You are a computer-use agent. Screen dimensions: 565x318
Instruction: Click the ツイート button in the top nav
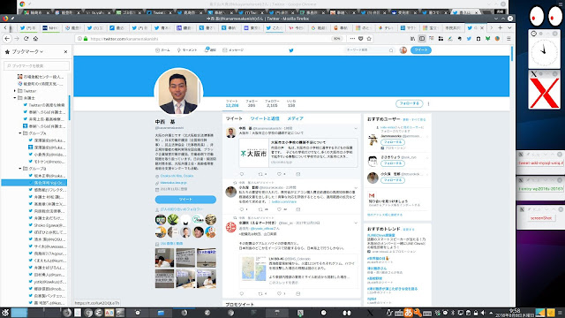pos(421,50)
